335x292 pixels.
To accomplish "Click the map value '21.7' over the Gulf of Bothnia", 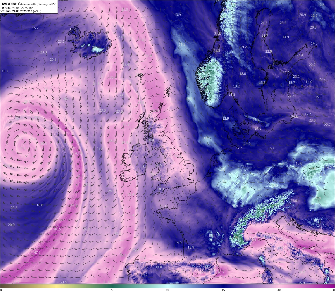I will [x=265, y=35].
